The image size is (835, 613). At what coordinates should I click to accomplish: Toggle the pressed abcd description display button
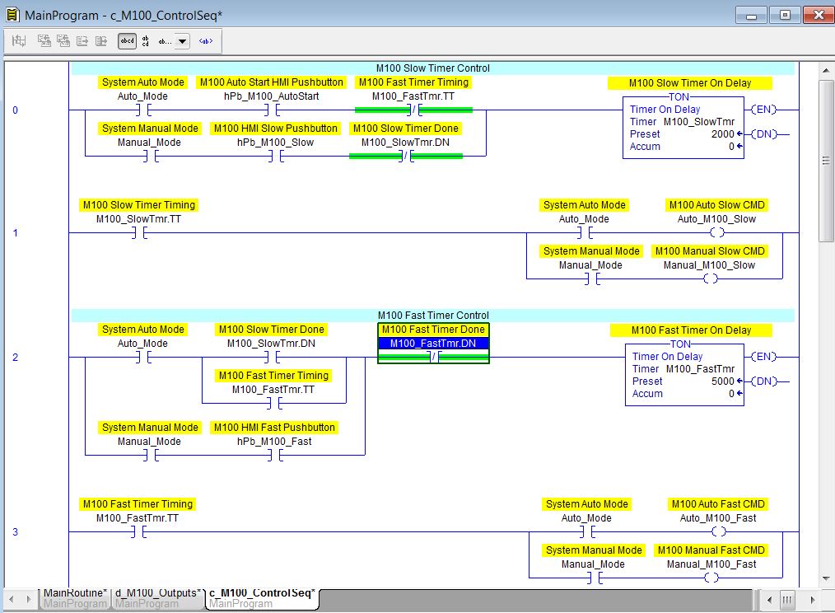coord(128,40)
